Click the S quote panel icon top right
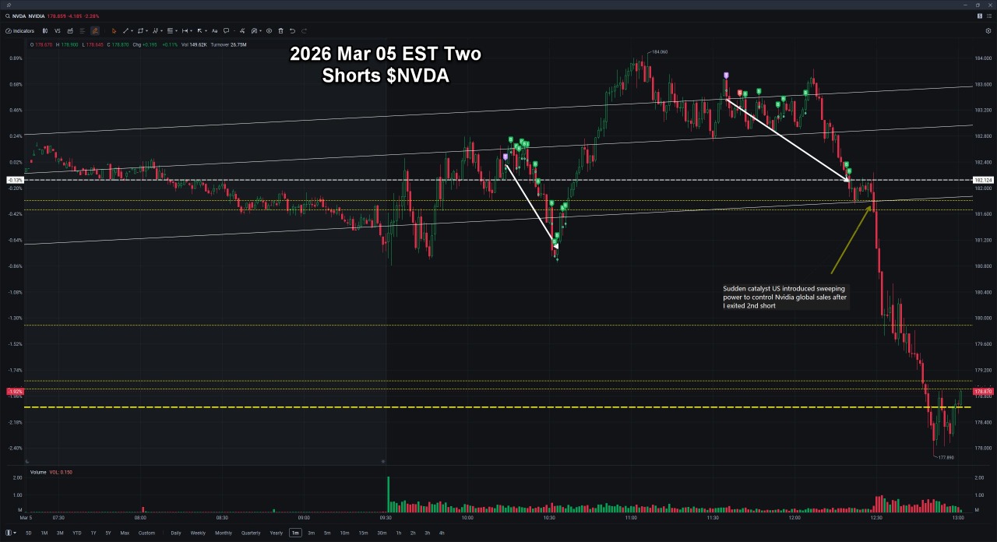 point(980,16)
